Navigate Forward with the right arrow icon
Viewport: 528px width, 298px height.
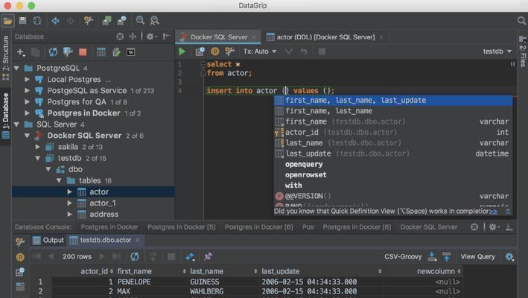(70, 21)
